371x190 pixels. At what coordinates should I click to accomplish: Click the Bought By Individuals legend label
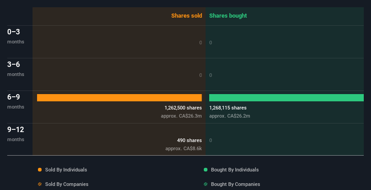tap(235, 170)
